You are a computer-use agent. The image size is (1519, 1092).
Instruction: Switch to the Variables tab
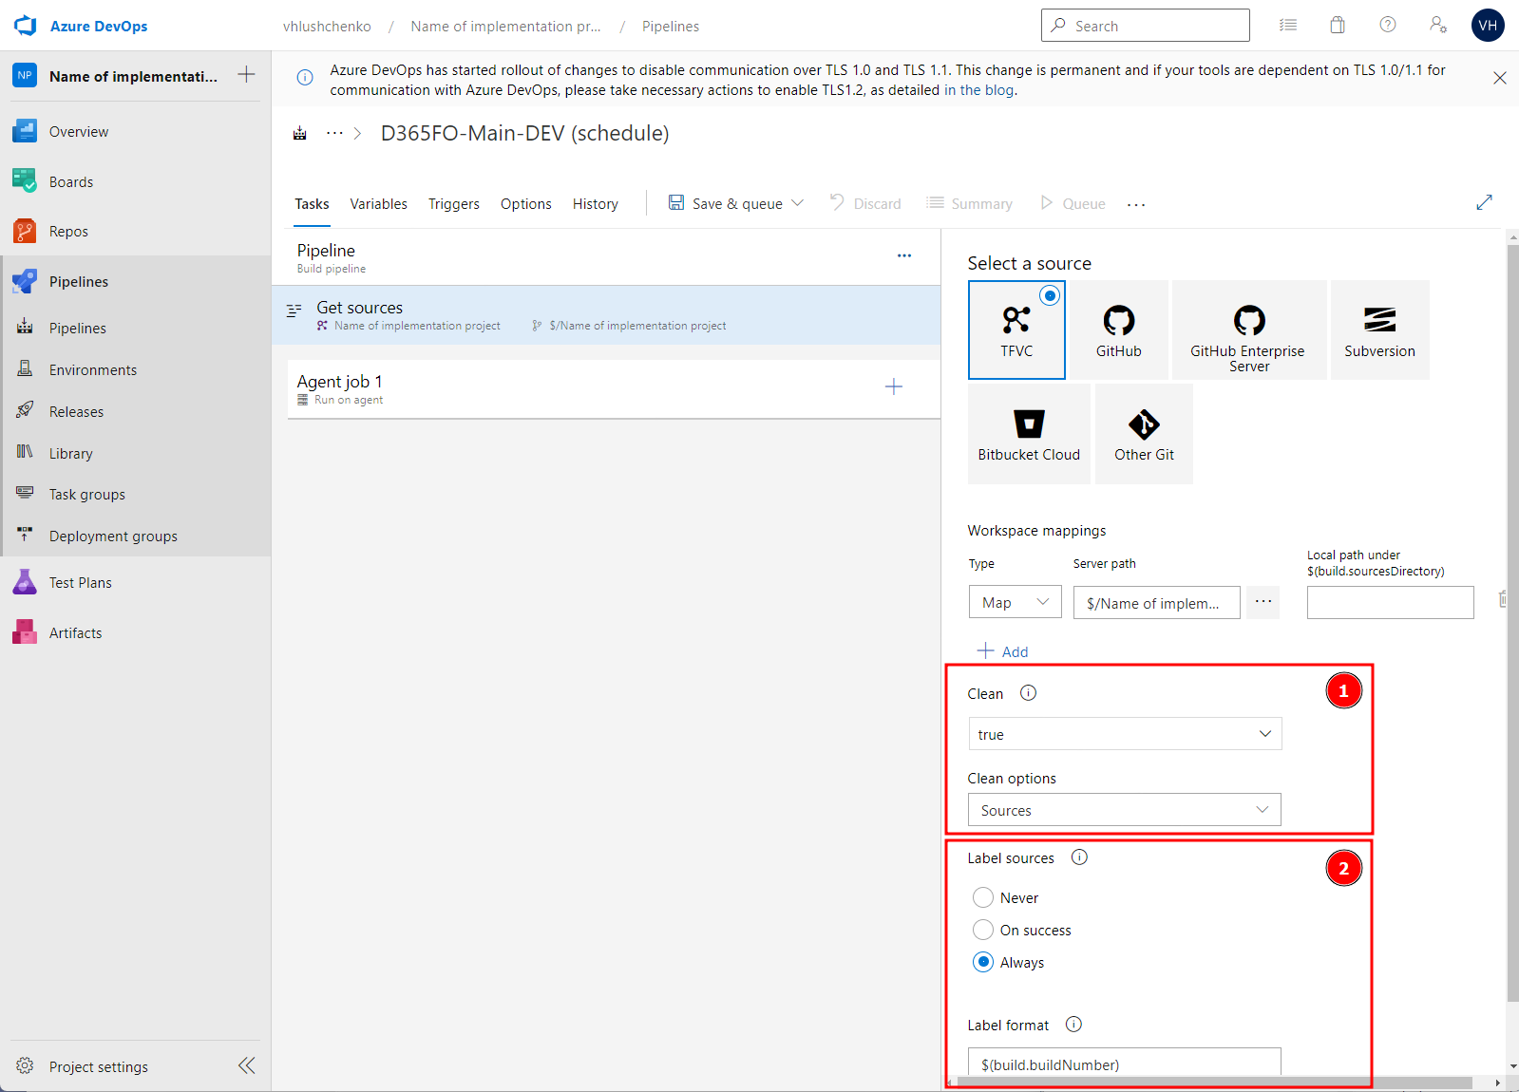click(x=378, y=204)
